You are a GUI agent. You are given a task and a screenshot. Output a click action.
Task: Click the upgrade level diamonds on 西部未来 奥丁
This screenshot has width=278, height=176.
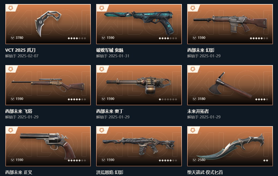[168, 99]
